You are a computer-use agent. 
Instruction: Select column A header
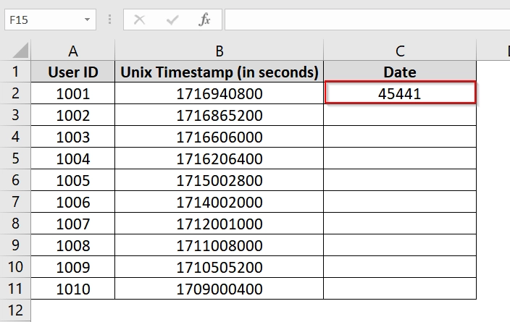point(73,51)
